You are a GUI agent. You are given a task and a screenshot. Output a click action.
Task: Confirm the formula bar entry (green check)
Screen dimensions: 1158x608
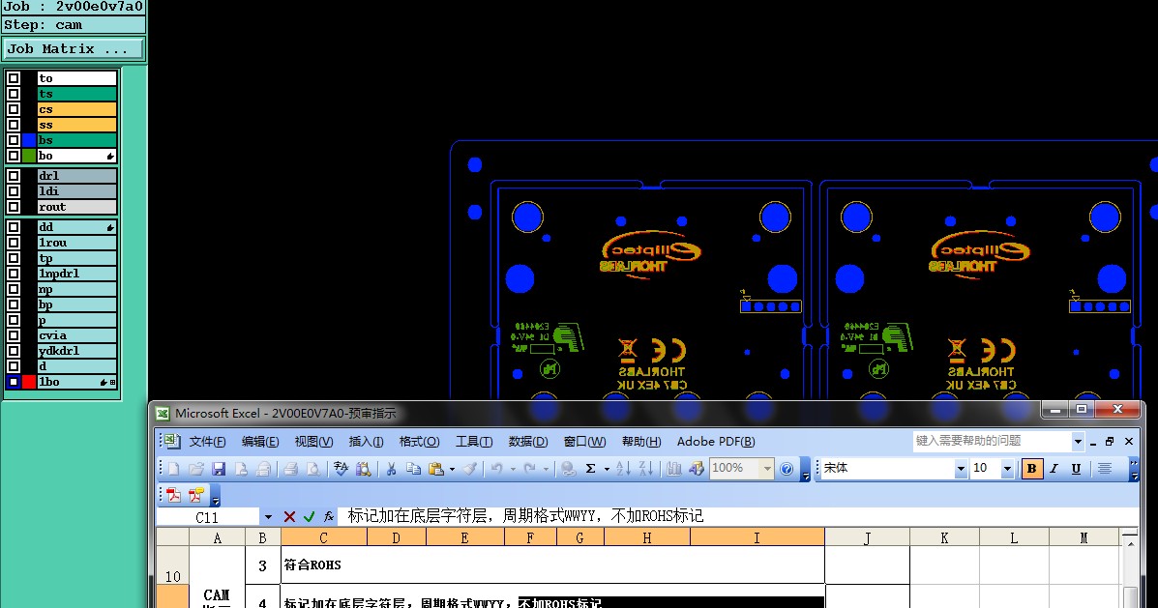point(310,517)
